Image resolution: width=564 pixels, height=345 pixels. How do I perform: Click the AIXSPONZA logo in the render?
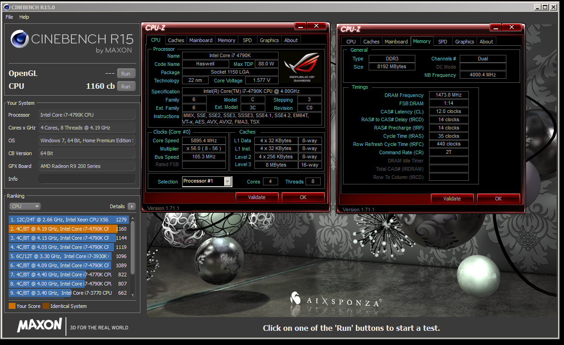(x=336, y=300)
